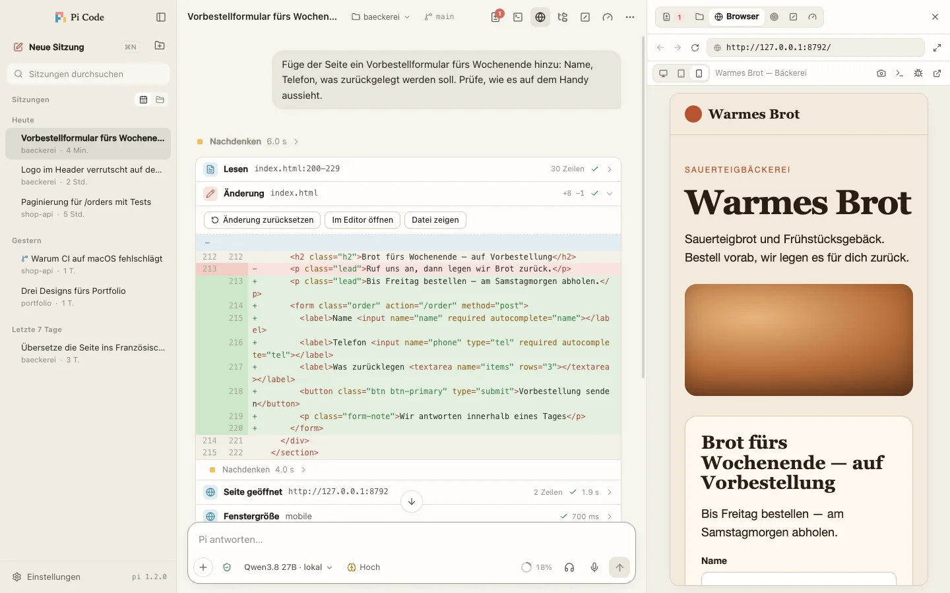This screenshot has height=593, width=950.
Task: Open the file tree icon in header
Action: tap(563, 17)
